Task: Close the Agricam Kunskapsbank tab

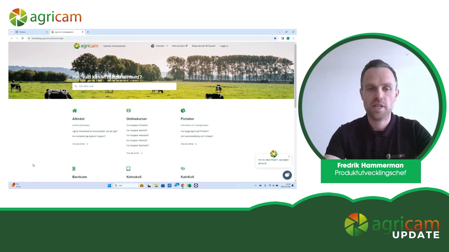Action: [83, 32]
